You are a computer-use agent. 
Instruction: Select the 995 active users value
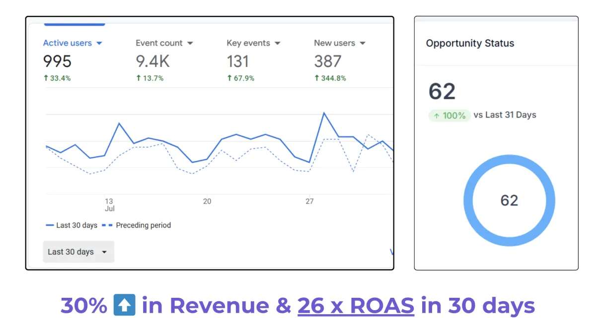57,62
